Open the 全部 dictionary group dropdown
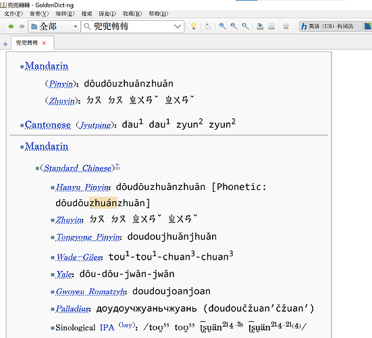The image size is (372, 338). pos(54,26)
